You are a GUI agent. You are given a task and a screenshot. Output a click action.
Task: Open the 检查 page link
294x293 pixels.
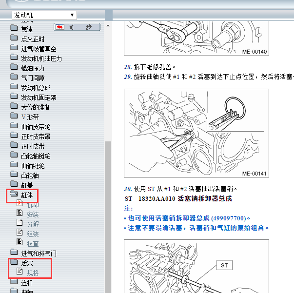[x=33, y=244]
